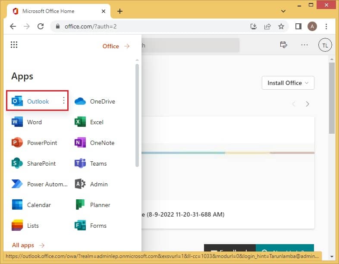Open the TL account manager avatar
Image resolution: width=339 pixels, height=264 pixels.
click(x=325, y=45)
